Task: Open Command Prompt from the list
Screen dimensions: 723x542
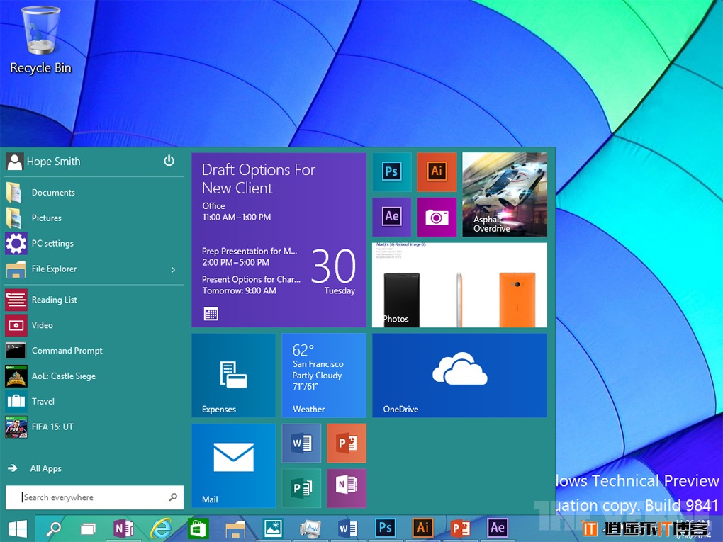Action: coord(94,351)
